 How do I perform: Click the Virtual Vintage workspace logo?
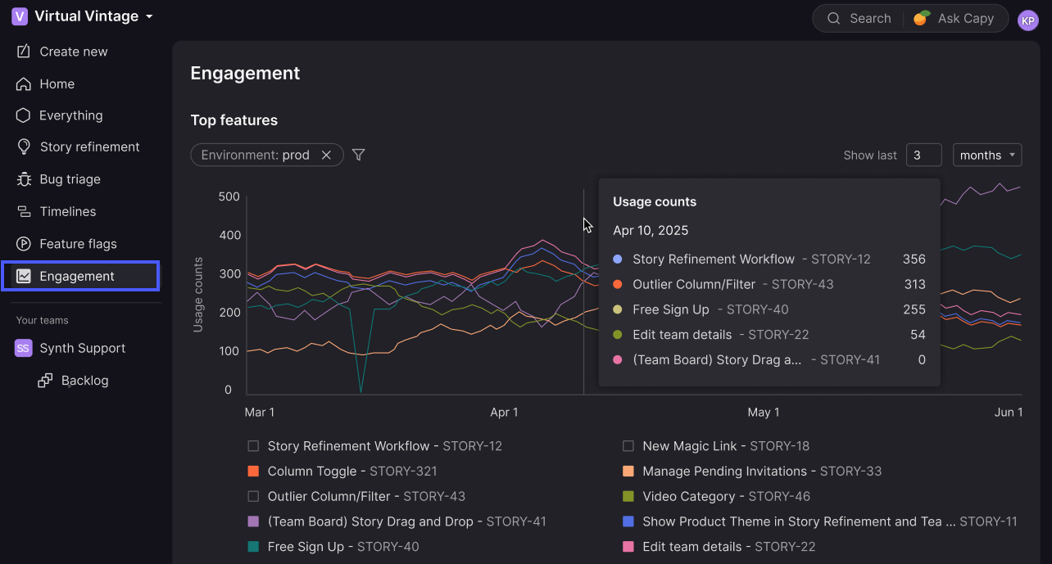tap(20, 16)
